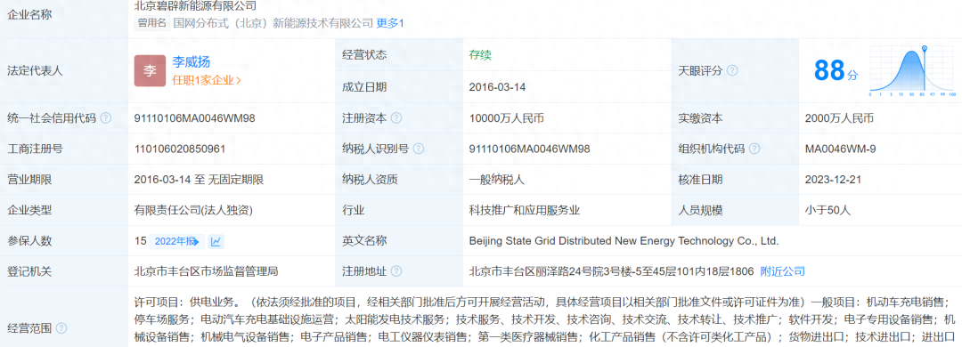Click the 88分 Tianyan score value
Screen dimensions: 962x347
tap(836, 70)
